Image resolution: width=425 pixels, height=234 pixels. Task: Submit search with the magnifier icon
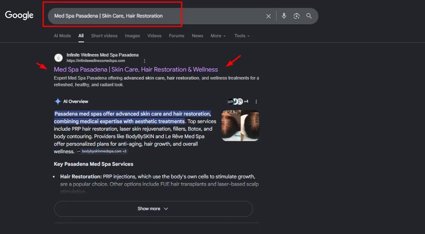click(x=309, y=15)
